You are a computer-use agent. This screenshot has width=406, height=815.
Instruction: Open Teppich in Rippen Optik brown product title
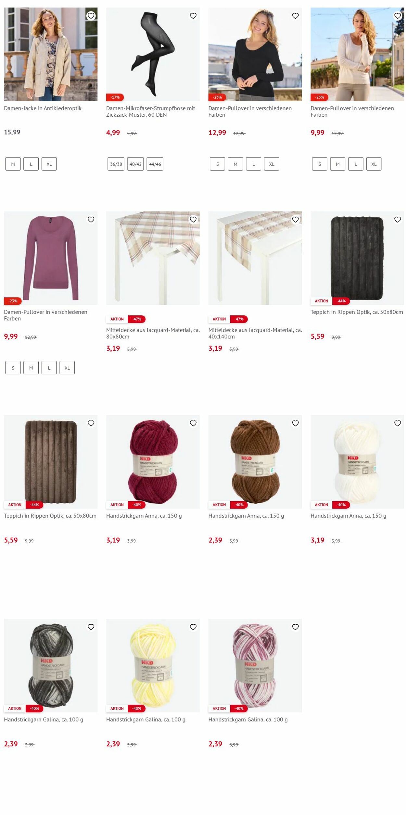coord(50,516)
